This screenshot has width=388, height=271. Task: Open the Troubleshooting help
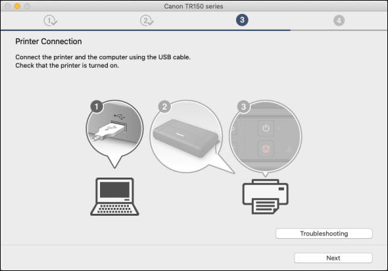click(324, 234)
